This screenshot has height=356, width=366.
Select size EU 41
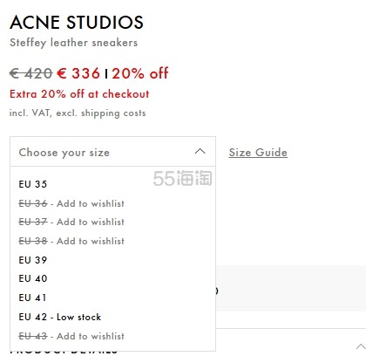point(112,298)
